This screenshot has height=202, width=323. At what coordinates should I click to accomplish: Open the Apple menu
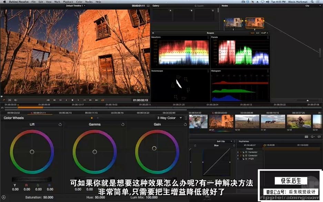click(x=4, y=2)
